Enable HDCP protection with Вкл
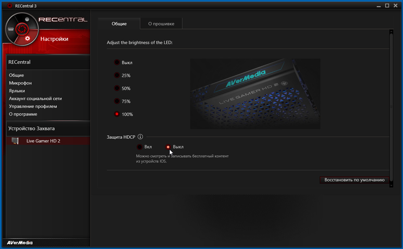 click(139, 147)
